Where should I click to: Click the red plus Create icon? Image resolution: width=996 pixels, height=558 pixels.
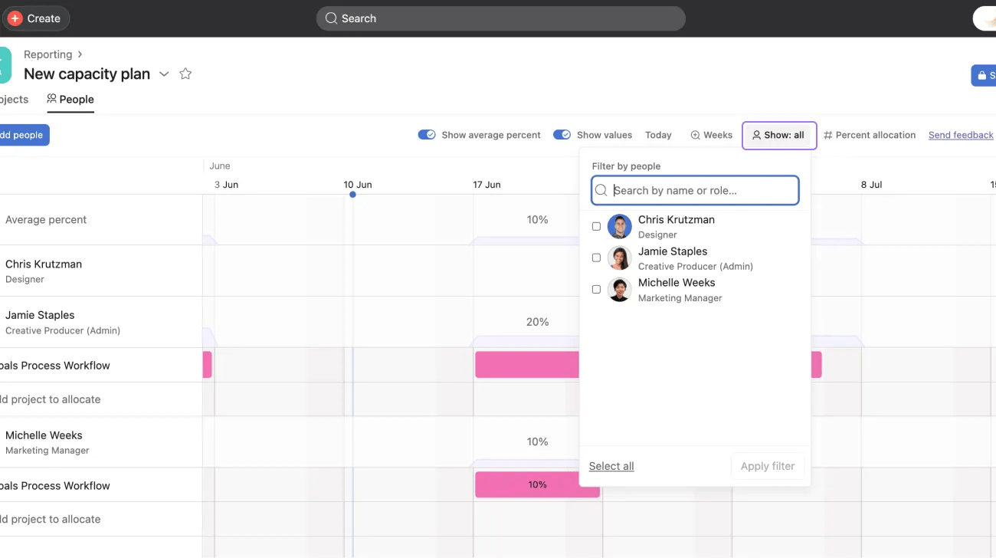15,18
